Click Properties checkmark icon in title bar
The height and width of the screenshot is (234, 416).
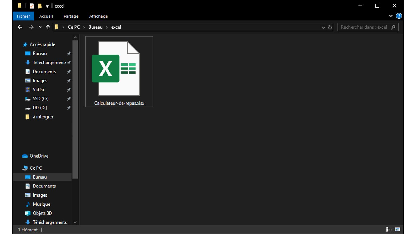coord(32,6)
